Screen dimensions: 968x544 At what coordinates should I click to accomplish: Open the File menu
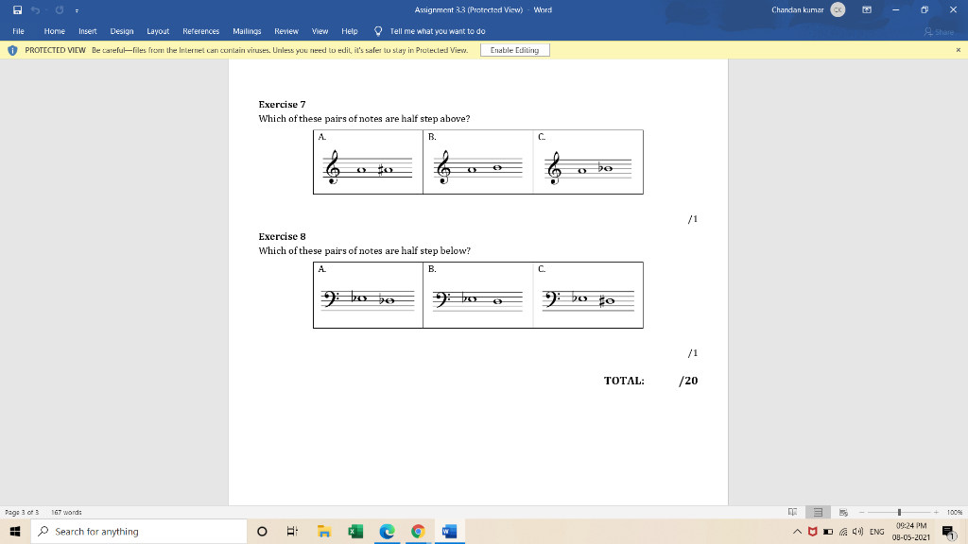(19, 31)
